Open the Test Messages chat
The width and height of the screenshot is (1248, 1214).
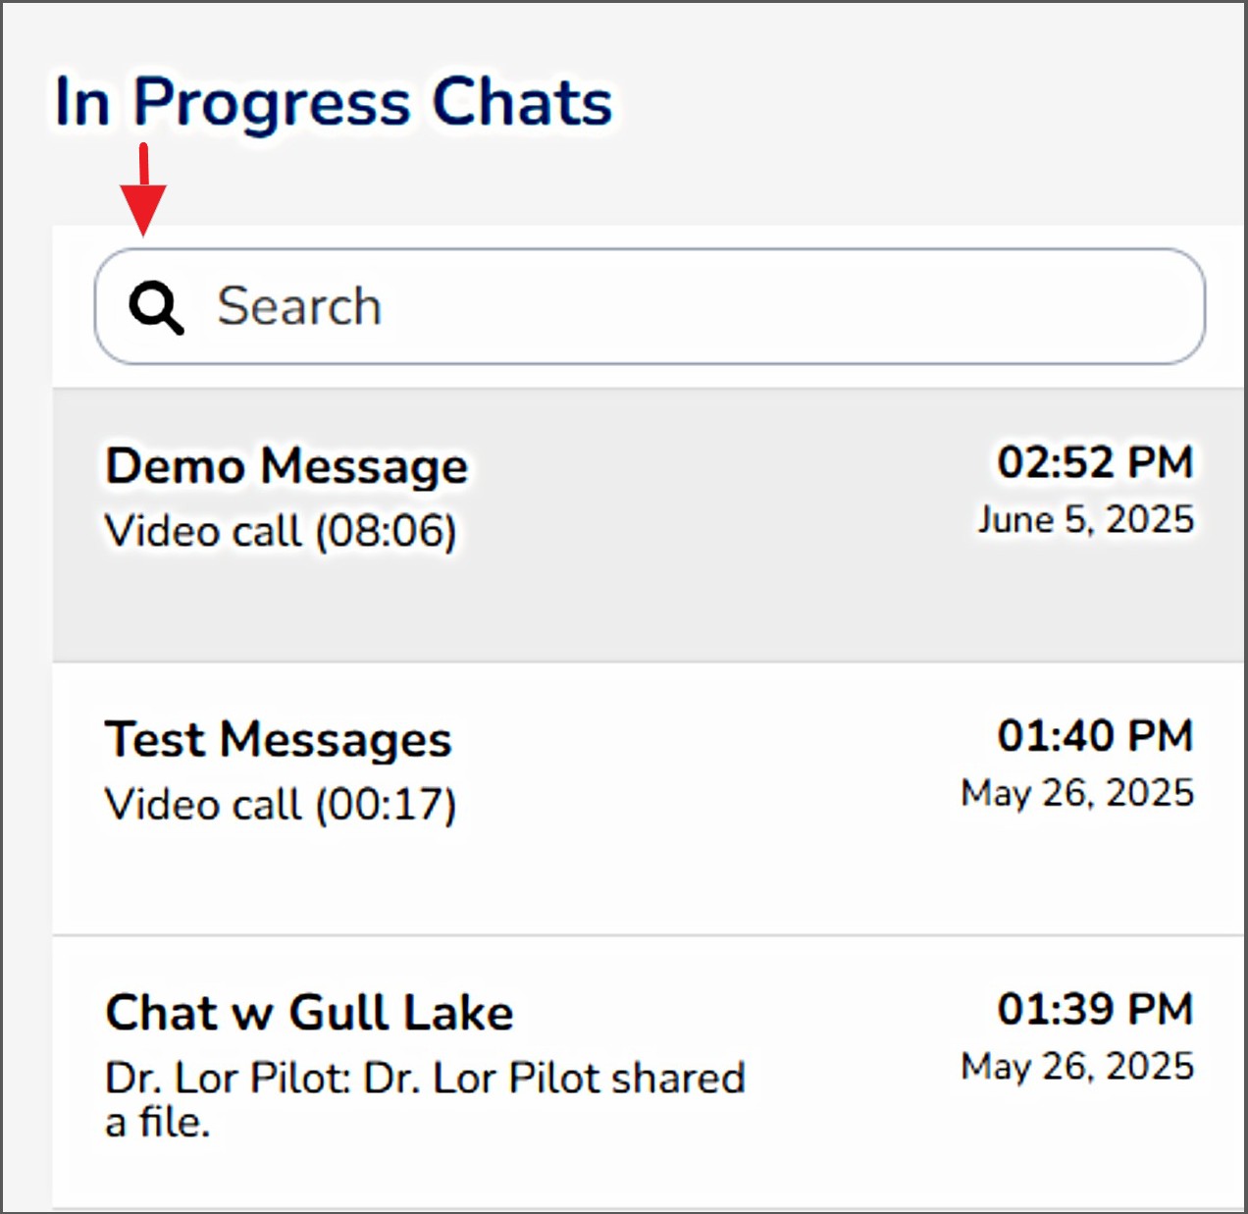point(279,739)
